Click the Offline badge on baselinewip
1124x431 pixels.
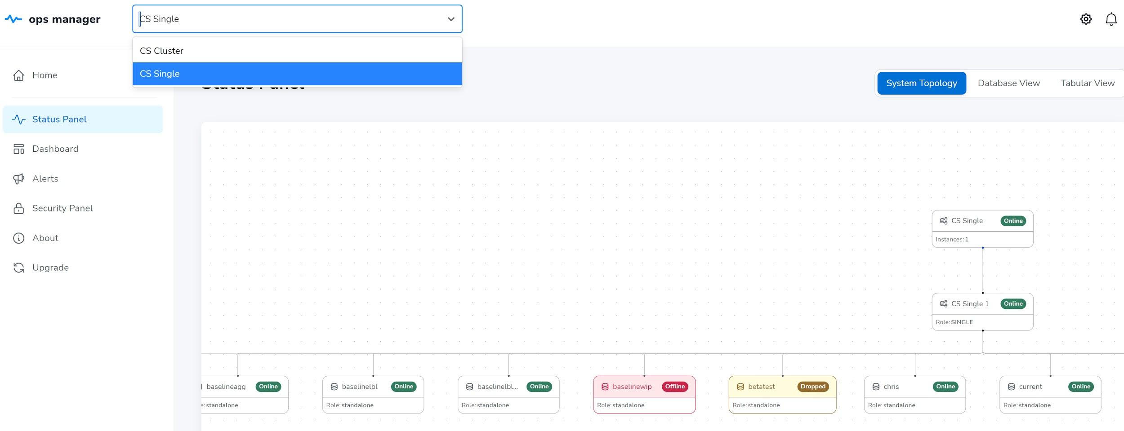[675, 387]
